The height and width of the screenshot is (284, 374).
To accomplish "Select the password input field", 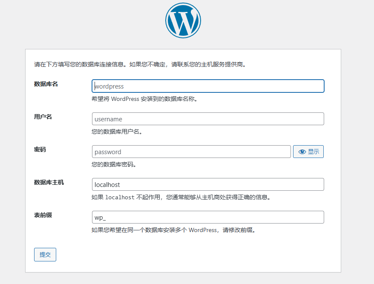I will point(191,151).
